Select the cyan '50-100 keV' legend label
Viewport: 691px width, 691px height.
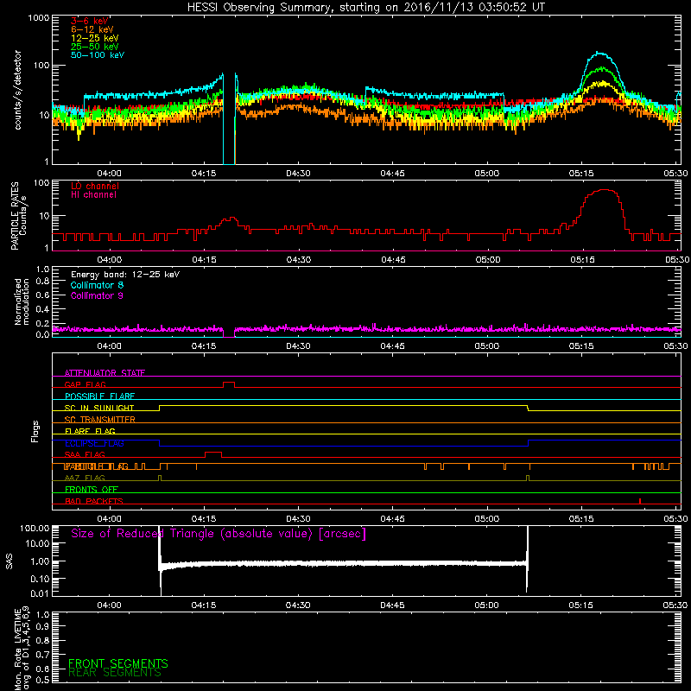point(98,55)
